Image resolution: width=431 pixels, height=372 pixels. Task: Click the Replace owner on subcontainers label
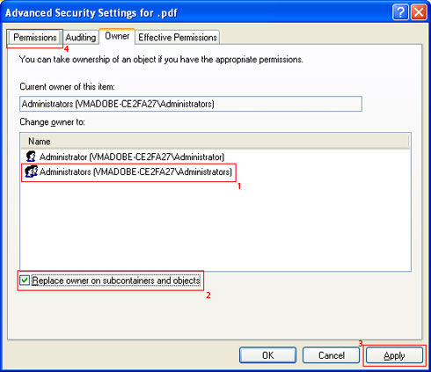(116, 281)
